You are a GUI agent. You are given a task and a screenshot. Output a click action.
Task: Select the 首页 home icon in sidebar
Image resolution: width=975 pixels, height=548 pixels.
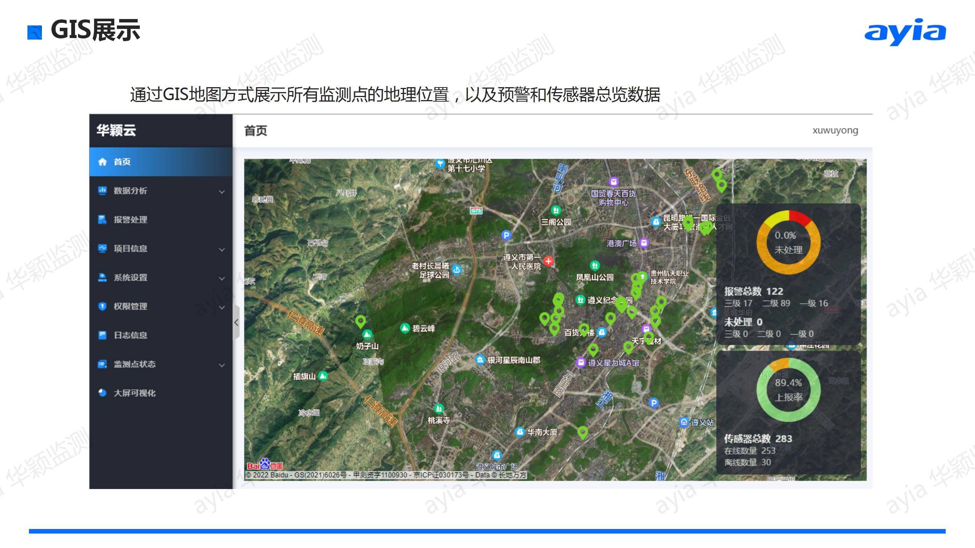pyautogui.click(x=102, y=162)
